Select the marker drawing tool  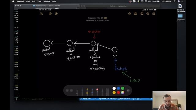tap(82, 91)
